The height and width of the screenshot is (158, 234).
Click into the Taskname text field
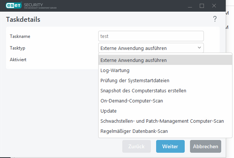click(150, 36)
